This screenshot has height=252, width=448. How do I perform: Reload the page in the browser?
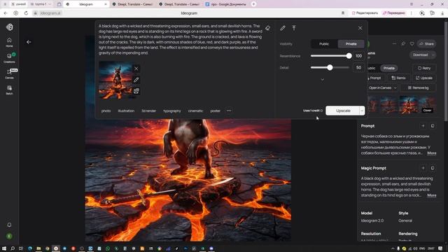coord(26,13)
